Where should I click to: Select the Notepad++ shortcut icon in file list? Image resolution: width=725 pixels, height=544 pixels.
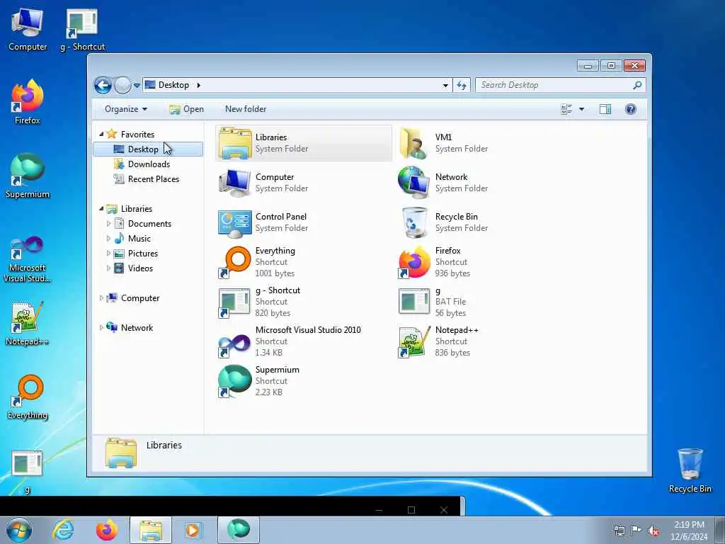(413, 342)
